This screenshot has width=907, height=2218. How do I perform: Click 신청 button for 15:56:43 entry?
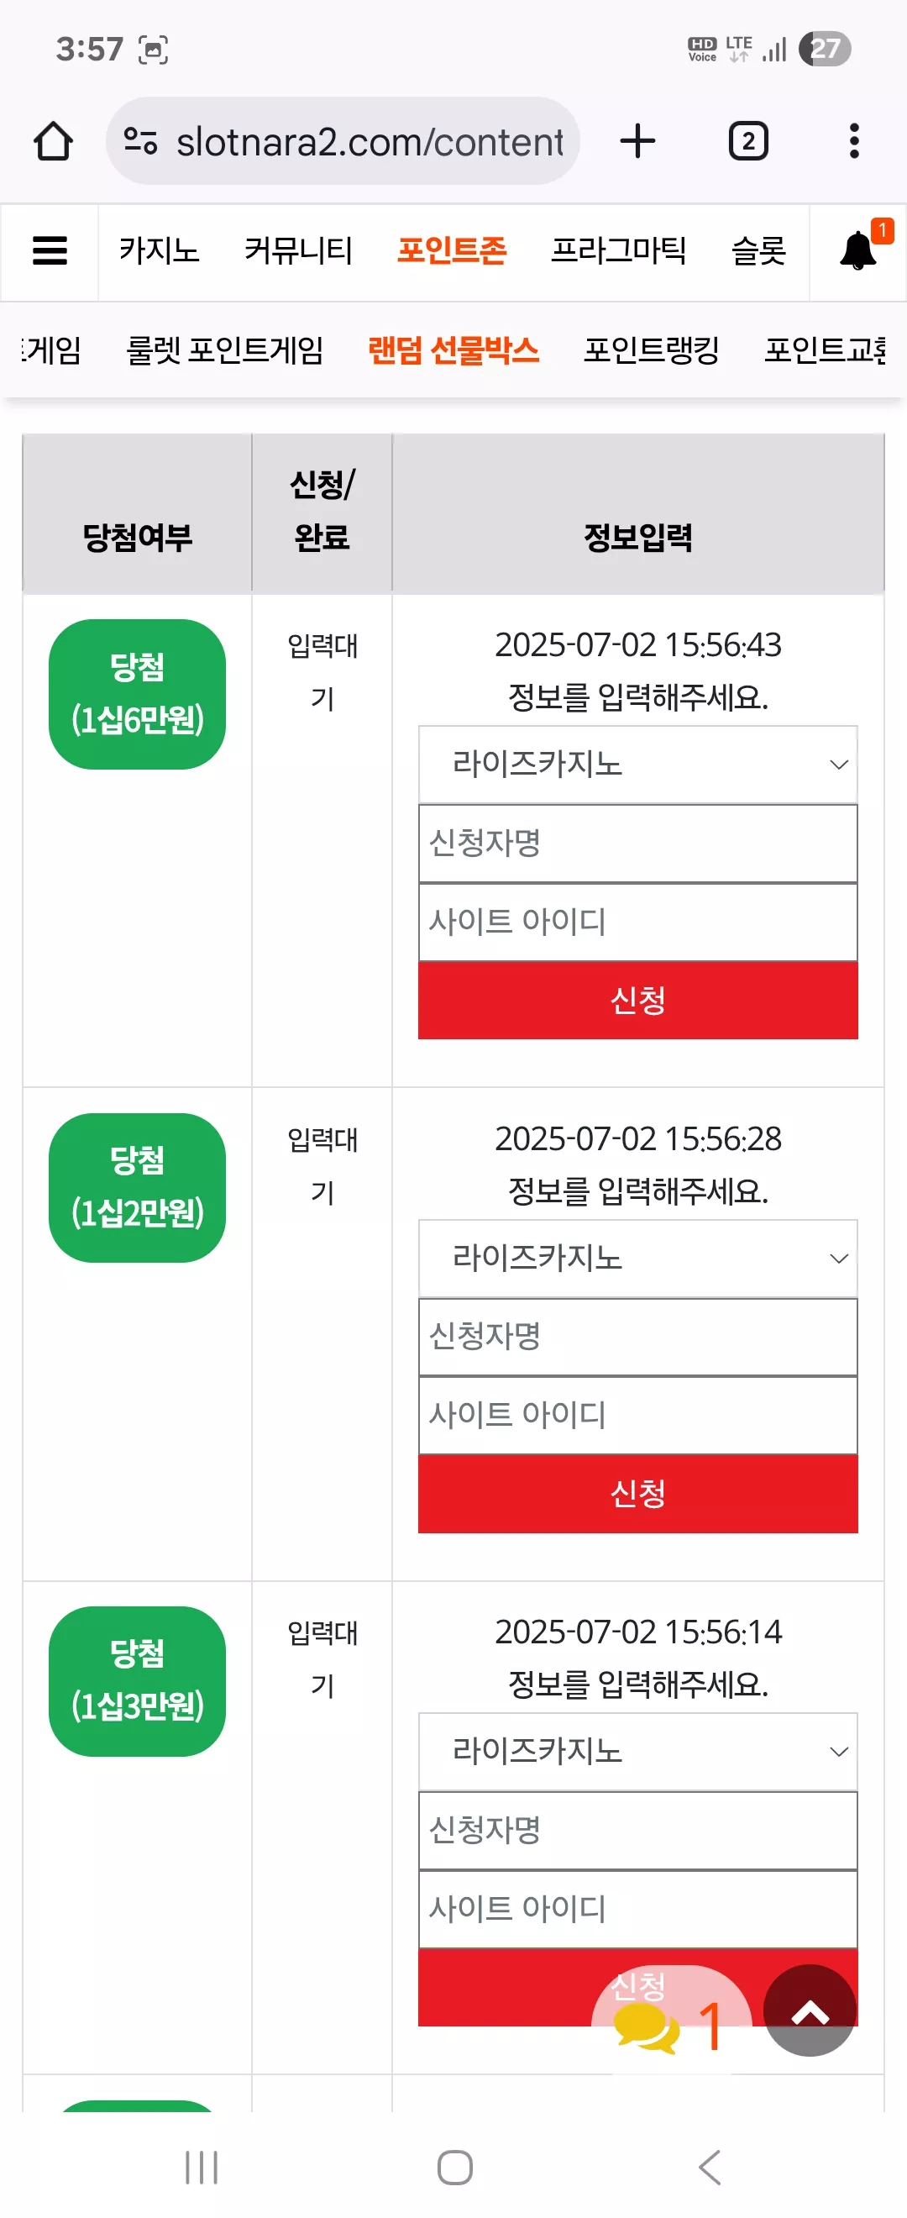pyautogui.click(x=637, y=1001)
